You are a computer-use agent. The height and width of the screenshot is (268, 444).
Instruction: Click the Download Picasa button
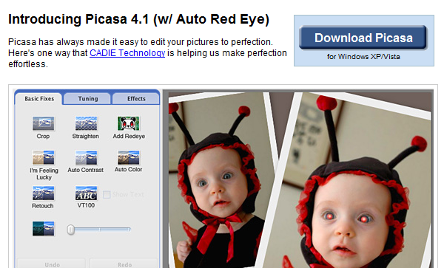point(363,38)
